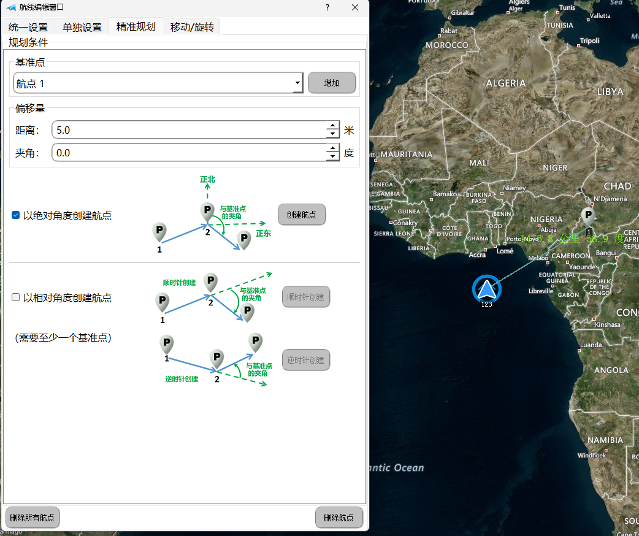This screenshot has height=536, width=639.
Task: Enable 以相对角度创建航点 checkbox
Action: pos(16,297)
